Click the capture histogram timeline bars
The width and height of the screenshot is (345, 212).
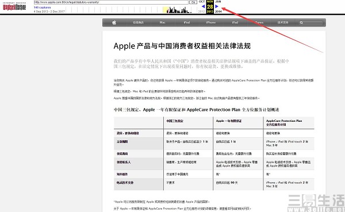click(x=179, y=10)
